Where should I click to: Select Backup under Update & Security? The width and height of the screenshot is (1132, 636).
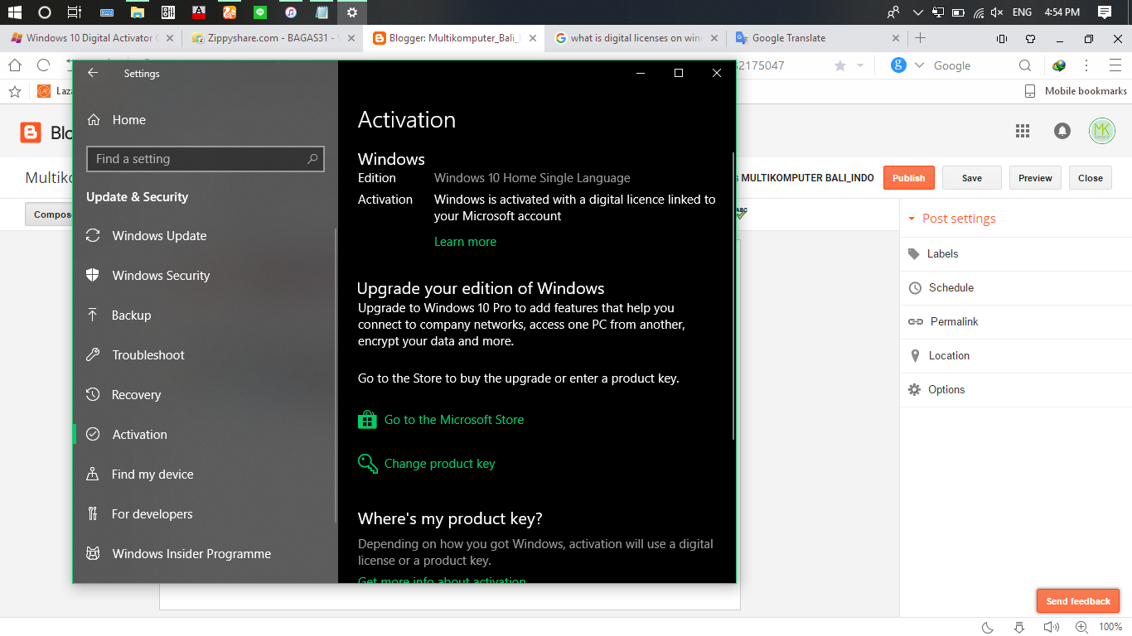click(x=131, y=315)
